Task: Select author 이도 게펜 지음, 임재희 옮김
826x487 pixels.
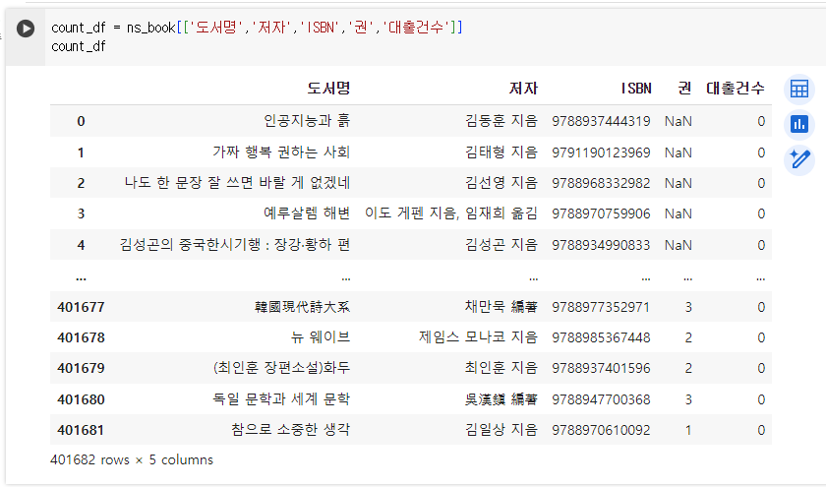Action: pyautogui.click(x=451, y=213)
